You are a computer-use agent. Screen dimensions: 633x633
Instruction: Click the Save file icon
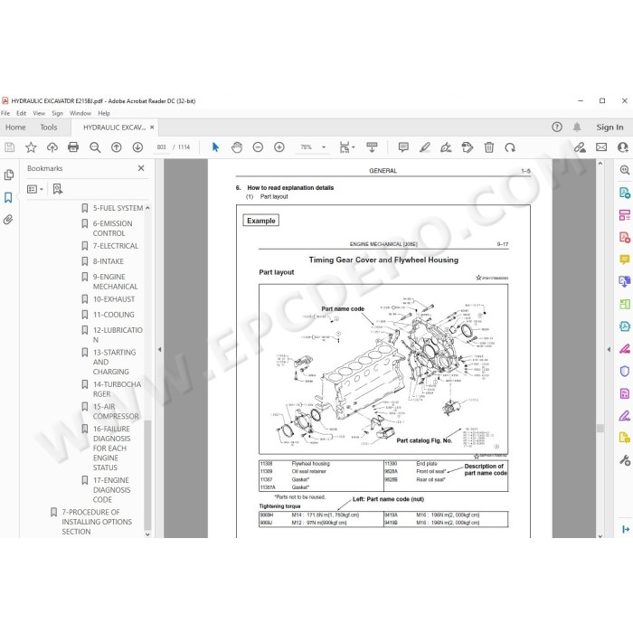(x=10, y=147)
